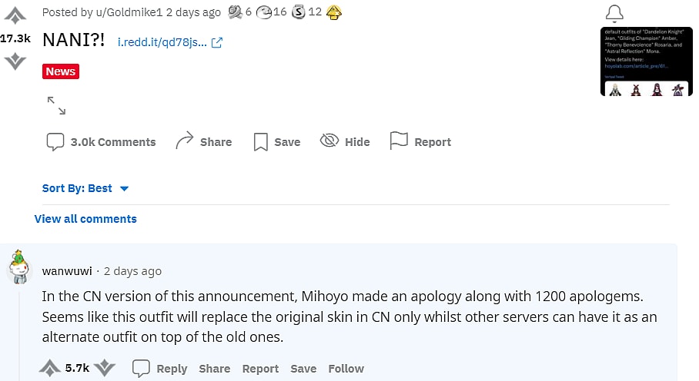Hide this post
The image size is (699, 381).
tap(345, 142)
